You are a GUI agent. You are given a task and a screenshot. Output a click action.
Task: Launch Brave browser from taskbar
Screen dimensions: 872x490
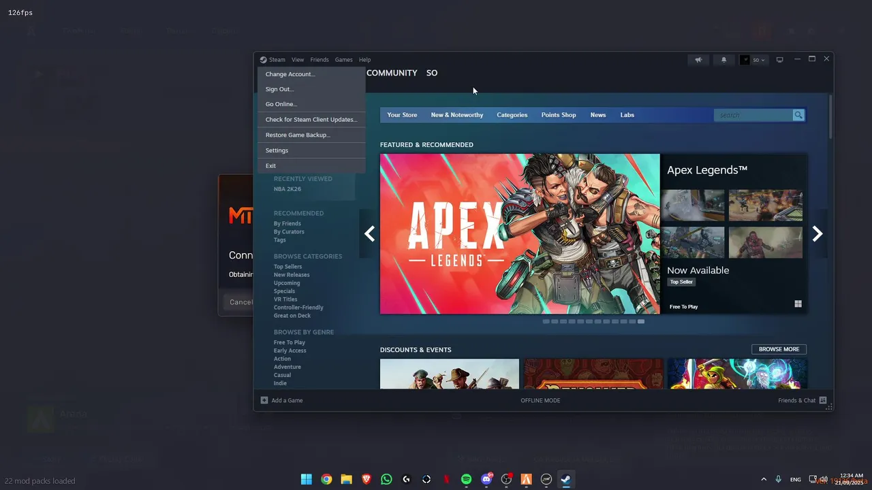tap(367, 479)
